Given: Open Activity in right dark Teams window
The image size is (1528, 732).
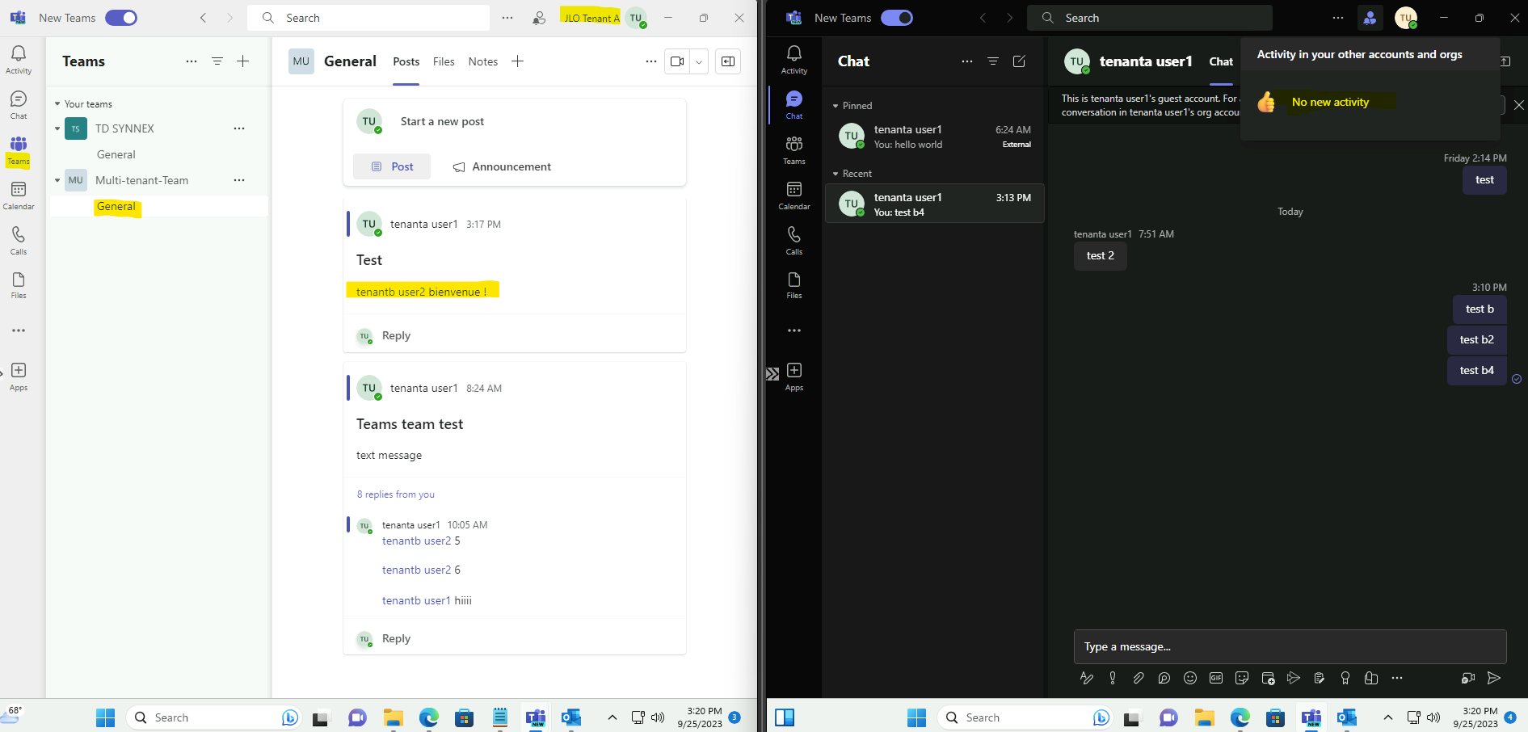Looking at the screenshot, I should pos(794,60).
